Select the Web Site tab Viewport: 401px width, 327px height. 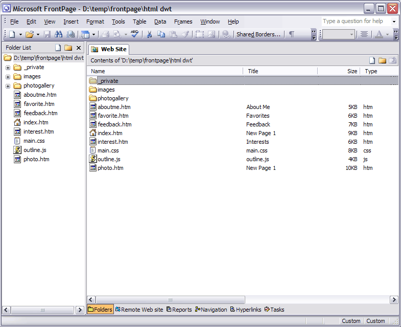109,49
